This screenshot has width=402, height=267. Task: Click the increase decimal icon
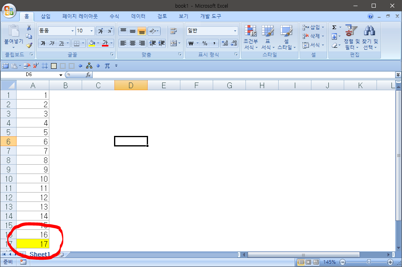click(224, 43)
